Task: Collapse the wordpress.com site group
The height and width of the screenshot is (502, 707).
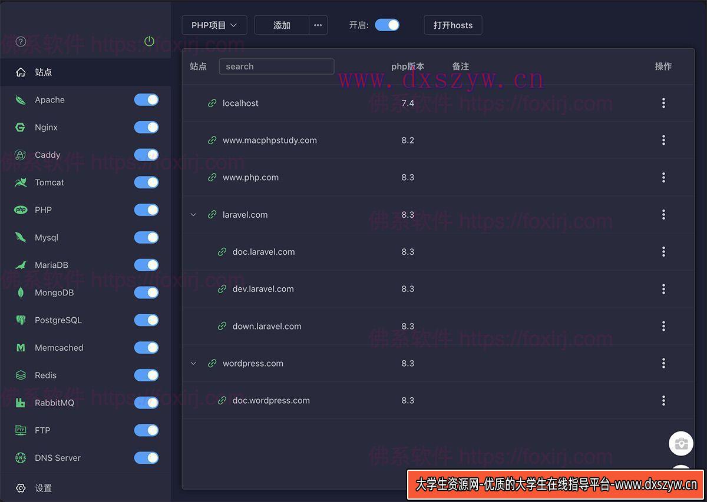Action: [x=193, y=364]
